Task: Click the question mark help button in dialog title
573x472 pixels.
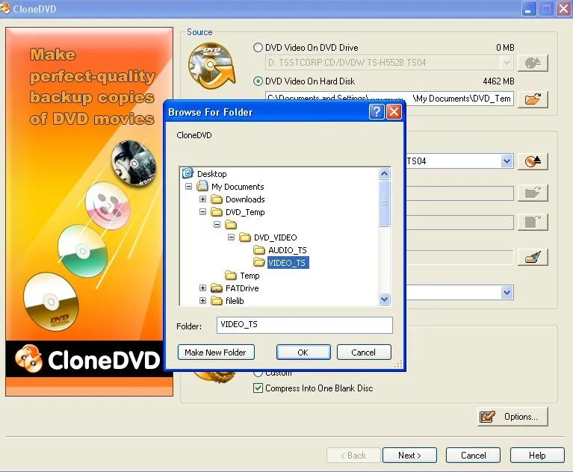Action: (377, 112)
